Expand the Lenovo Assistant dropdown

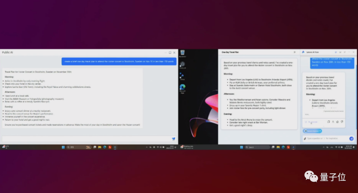pyautogui.click(x=320, y=131)
